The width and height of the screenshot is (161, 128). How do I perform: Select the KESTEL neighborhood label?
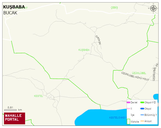[38, 96]
